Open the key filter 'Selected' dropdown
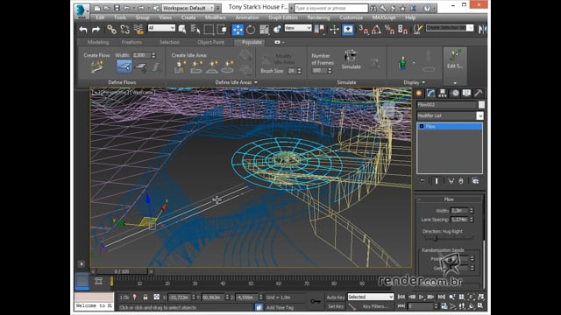Viewport: 561px width, 315px height. [x=370, y=297]
